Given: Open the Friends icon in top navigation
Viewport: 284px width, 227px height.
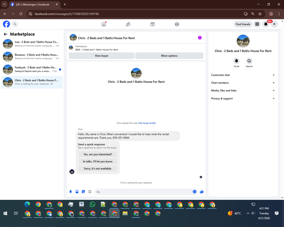Looking at the screenshot, I should click(128, 24).
